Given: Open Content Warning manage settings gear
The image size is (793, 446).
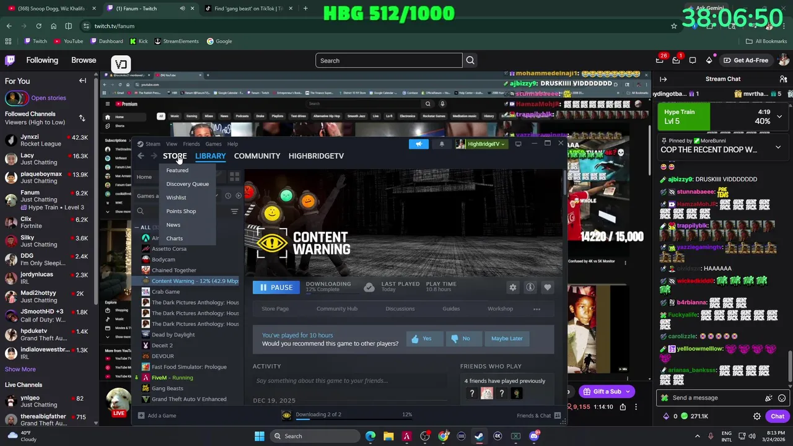Looking at the screenshot, I should [x=512, y=287].
